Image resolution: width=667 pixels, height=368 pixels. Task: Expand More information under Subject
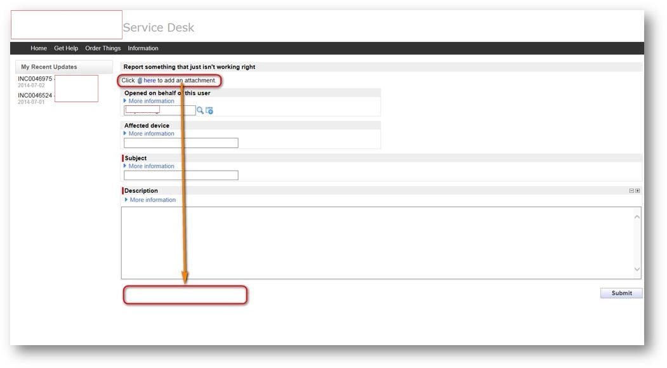click(x=150, y=166)
